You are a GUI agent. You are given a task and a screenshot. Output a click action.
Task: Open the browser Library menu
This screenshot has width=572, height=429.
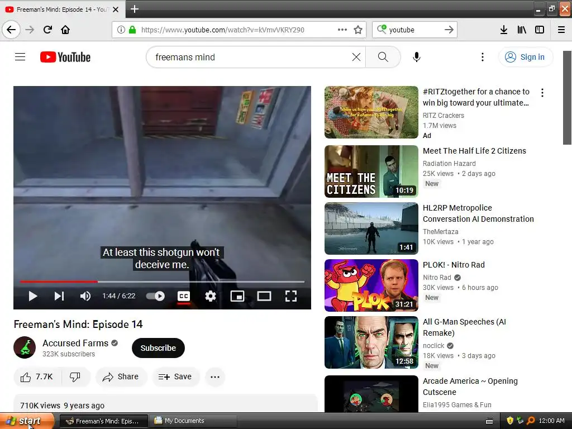(522, 30)
